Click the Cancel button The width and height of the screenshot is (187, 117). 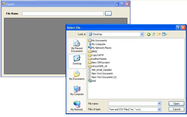tap(176, 109)
